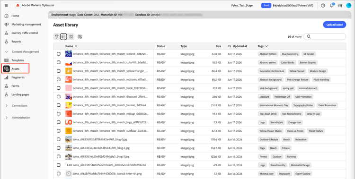Viewport: 355px width, 179px height.
Task: Open thumbnail of iceland image asset
Action: tap(69, 54)
